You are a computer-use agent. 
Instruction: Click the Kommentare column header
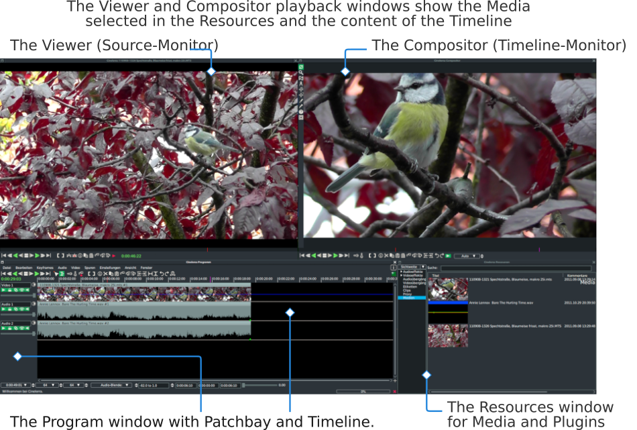point(577,276)
